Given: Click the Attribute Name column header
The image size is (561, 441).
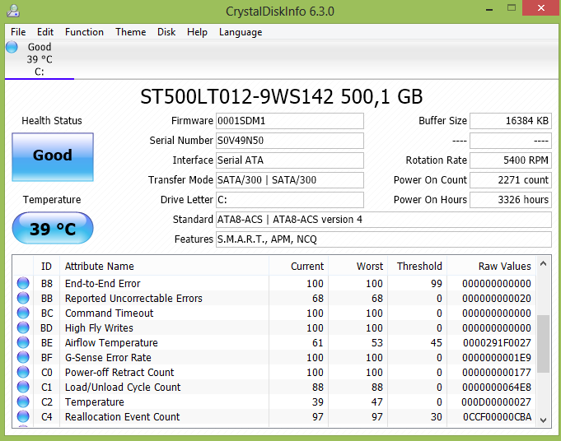Looking at the screenshot, I should (164, 266).
